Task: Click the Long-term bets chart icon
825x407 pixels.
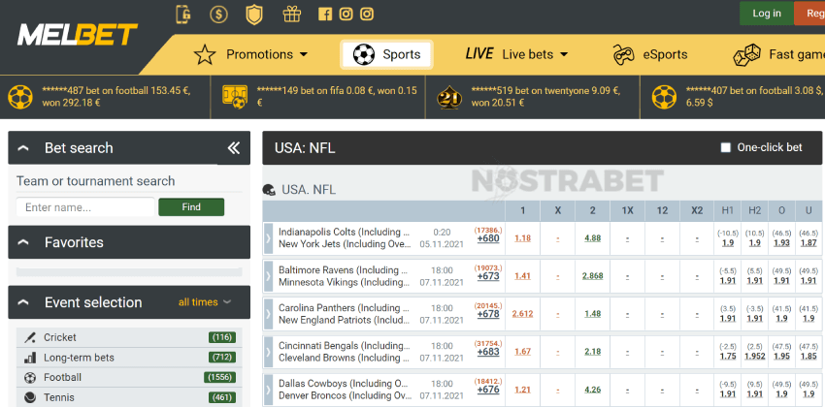Action: [x=30, y=358]
